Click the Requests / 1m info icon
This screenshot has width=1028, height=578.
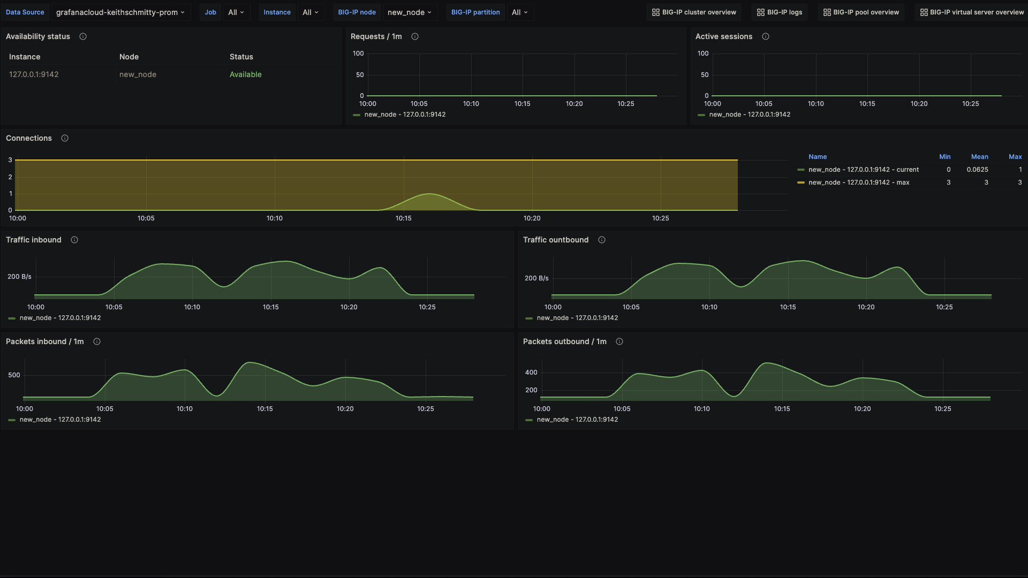click(415, 36)
